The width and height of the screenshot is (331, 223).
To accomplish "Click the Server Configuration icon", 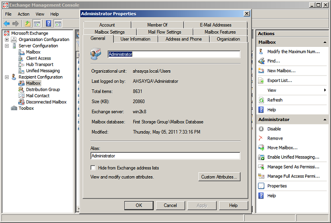I will pos(14,46).
